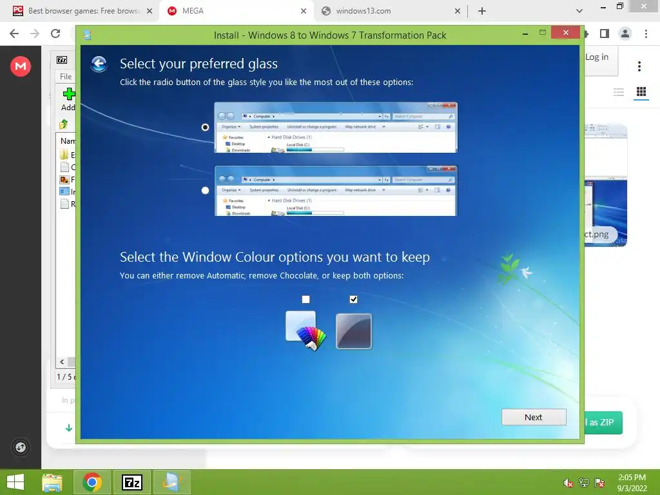Reload the page in Chrome
Image resolution: width=660 pixels, height=495 pixels.
55,34
